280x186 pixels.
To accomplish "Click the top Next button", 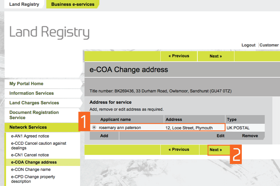I will 216,56.
